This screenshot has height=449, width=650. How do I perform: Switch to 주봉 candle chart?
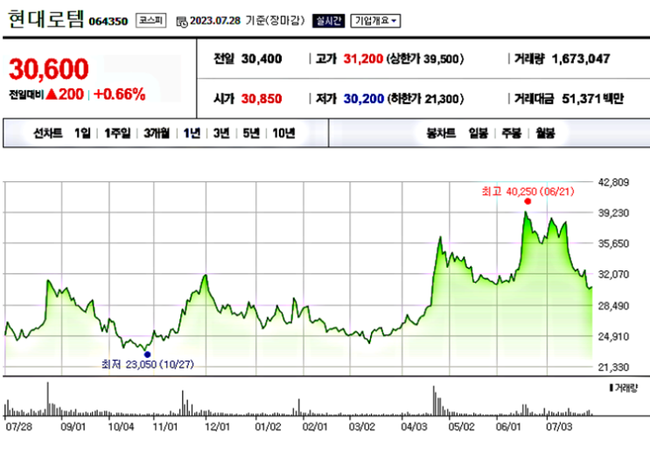(x=511, y=133)
